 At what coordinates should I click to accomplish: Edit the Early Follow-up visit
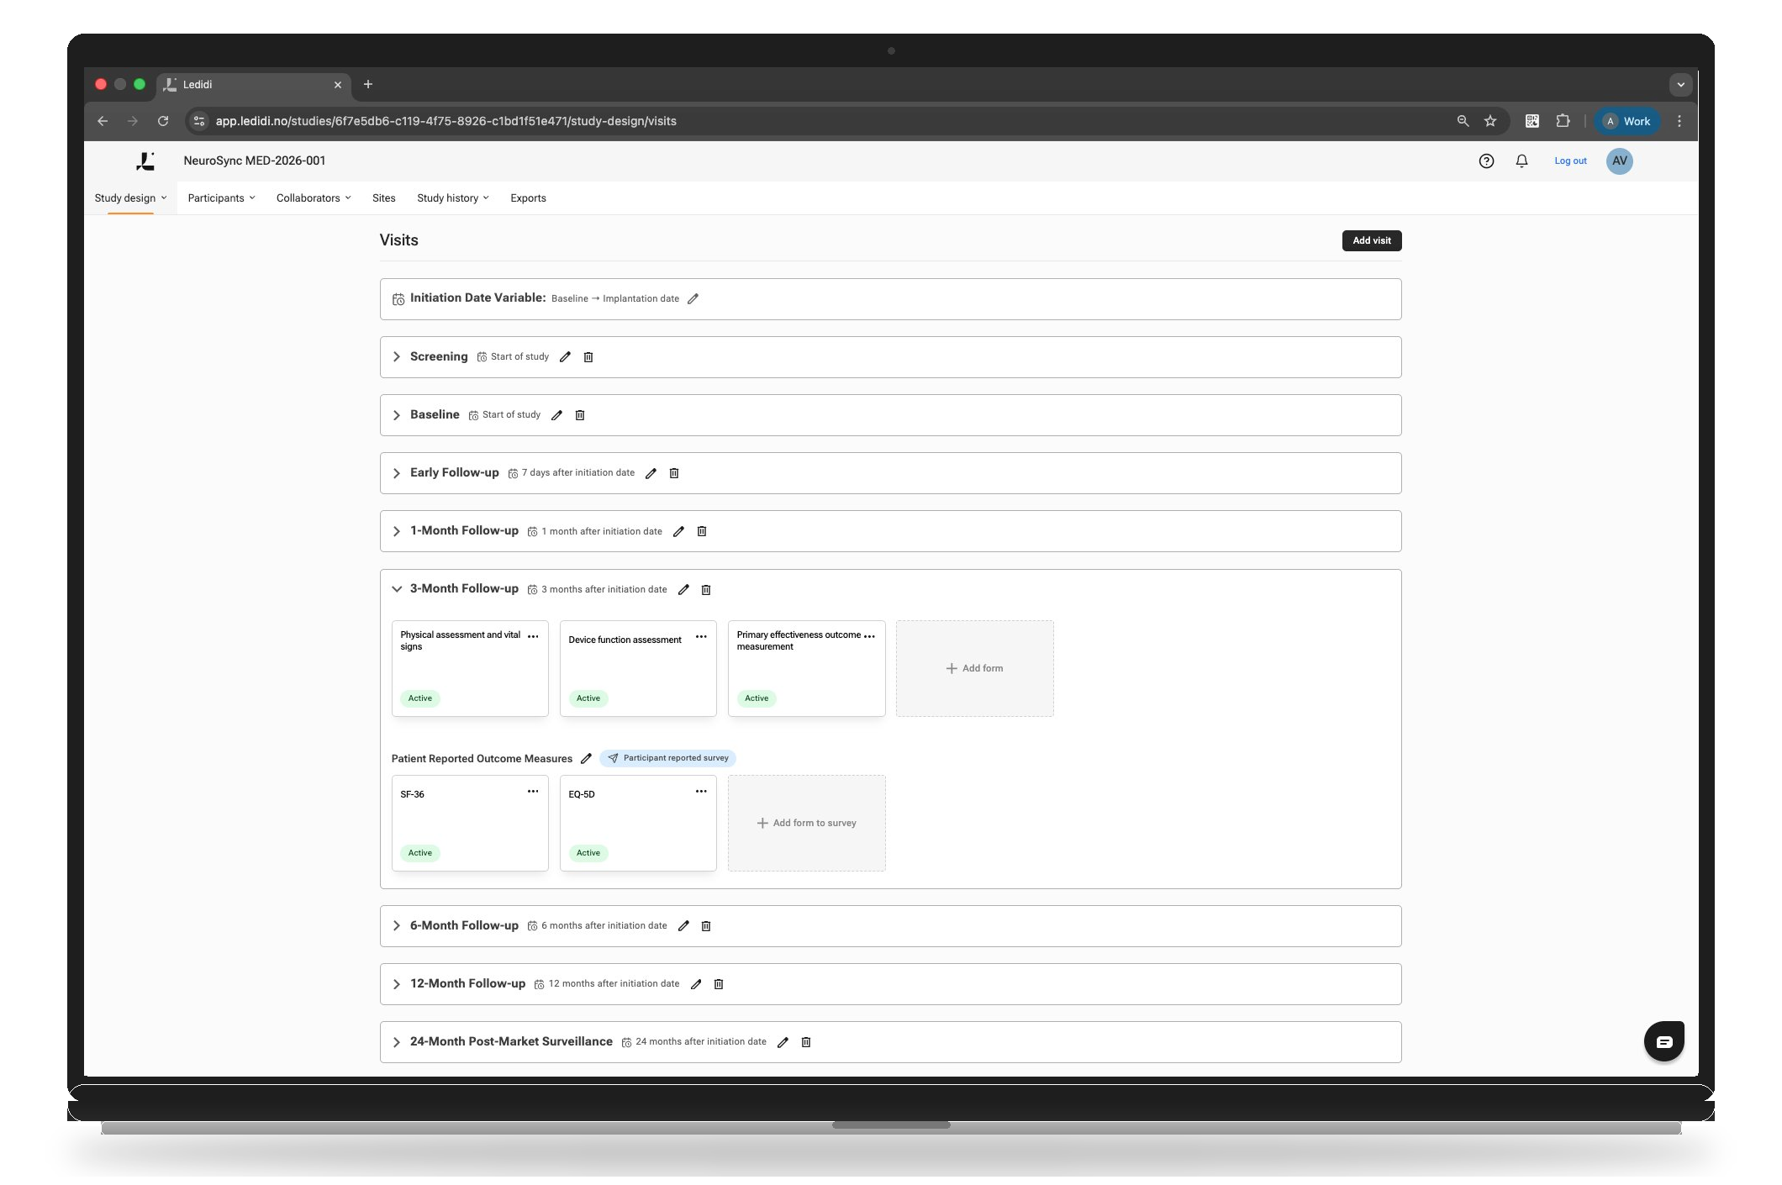tap(651, 473)
